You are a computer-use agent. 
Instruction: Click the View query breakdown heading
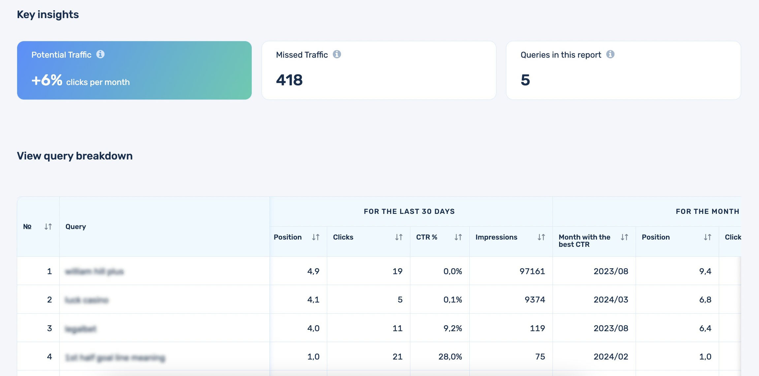point(75,156)
